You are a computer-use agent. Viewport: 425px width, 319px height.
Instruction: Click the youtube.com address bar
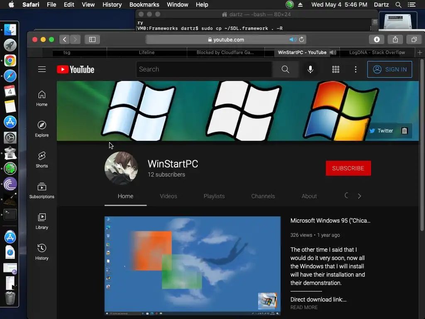coord(226,39)
